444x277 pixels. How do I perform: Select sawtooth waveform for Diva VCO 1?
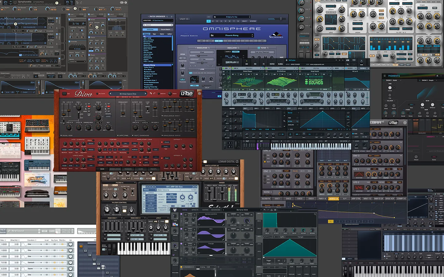(x=89, y=106)
